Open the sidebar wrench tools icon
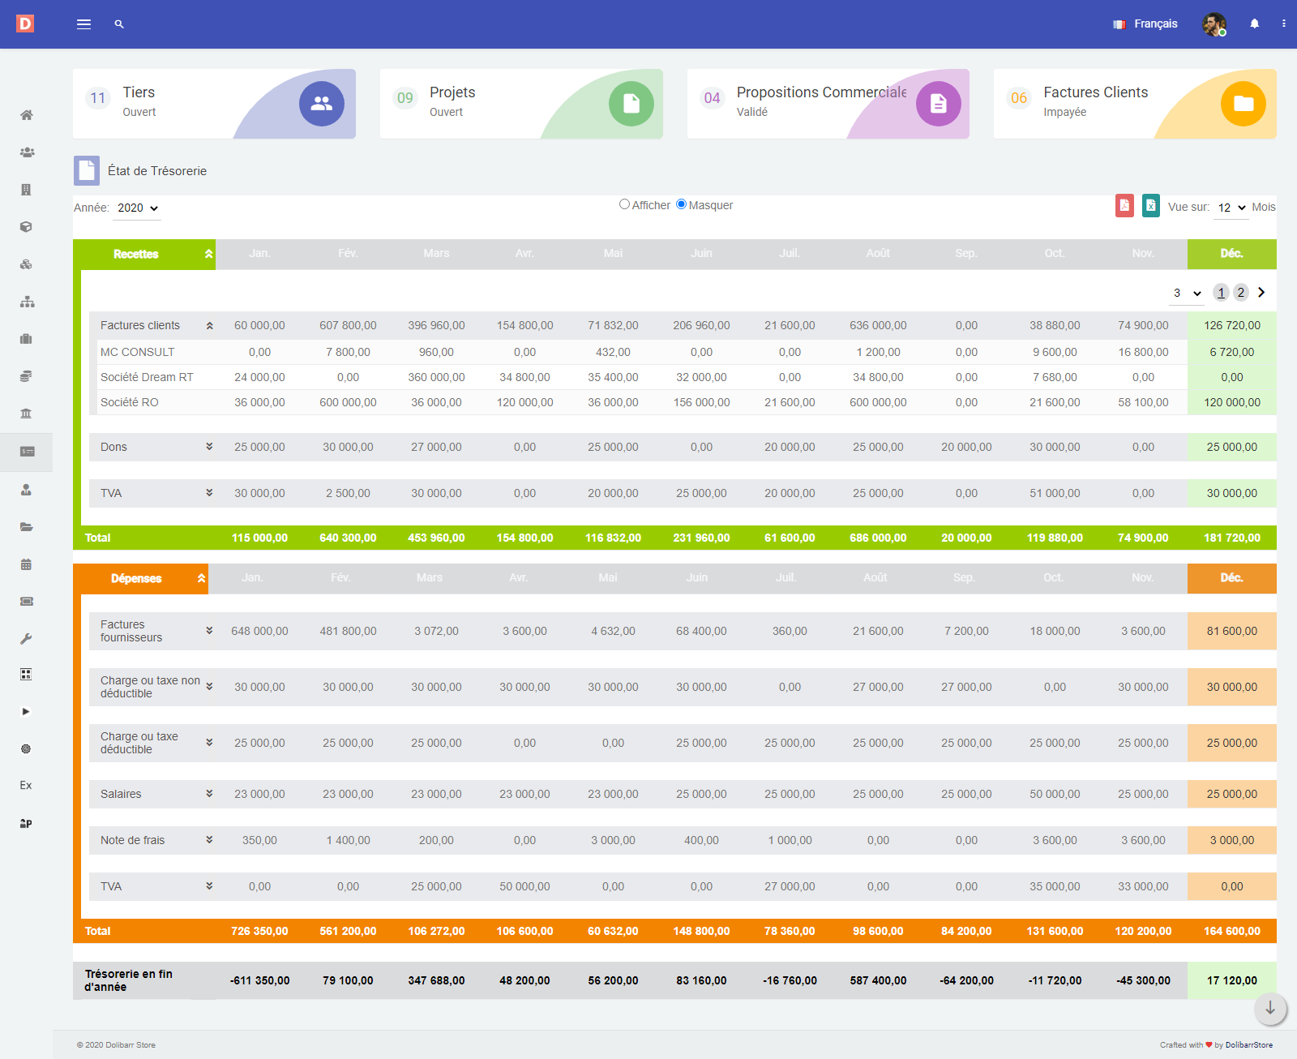This screenshot has width=1297, height=1059. coord(26,639)
